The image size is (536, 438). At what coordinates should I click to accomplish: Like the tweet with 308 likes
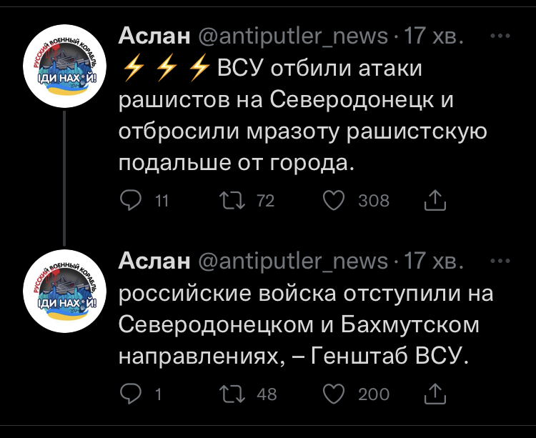click(334, 201)
